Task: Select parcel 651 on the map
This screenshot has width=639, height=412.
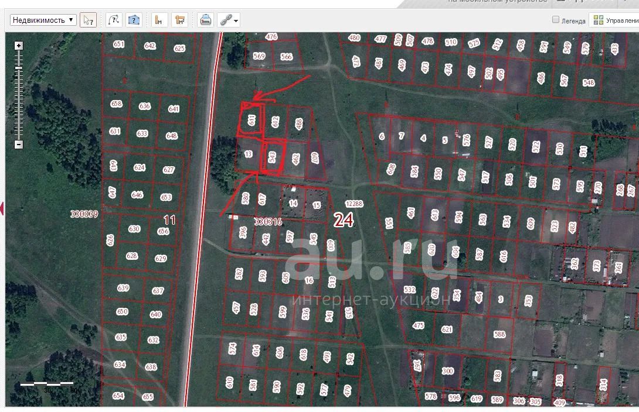Action: click(x=118, y=44)
